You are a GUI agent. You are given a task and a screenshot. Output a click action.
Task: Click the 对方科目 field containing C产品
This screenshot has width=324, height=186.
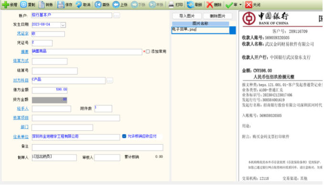[69, 81]
